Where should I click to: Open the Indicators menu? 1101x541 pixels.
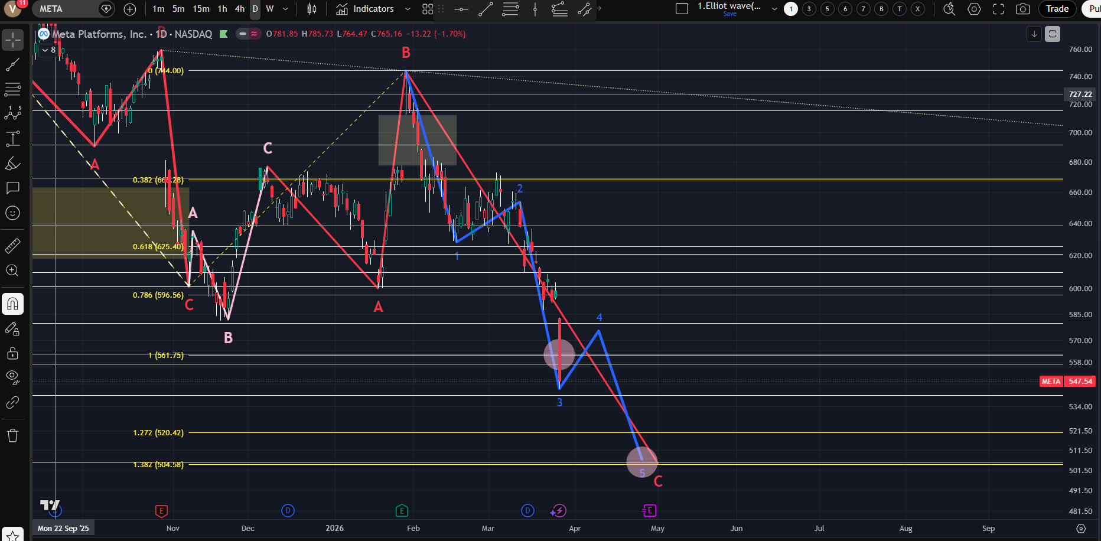coord(366,9)
